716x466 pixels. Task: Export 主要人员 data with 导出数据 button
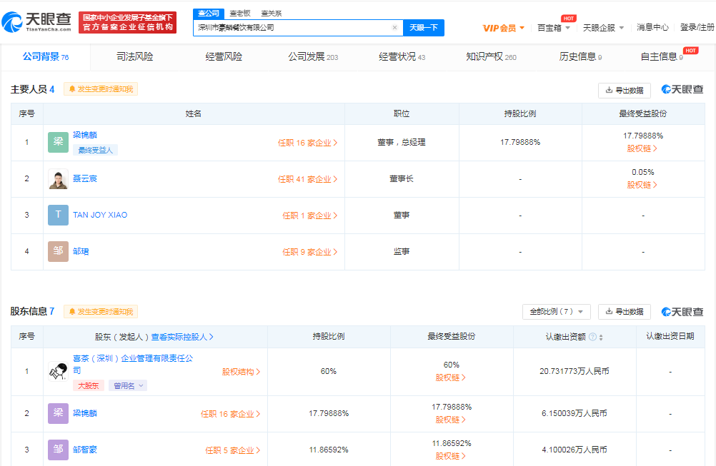coord(624,90)
